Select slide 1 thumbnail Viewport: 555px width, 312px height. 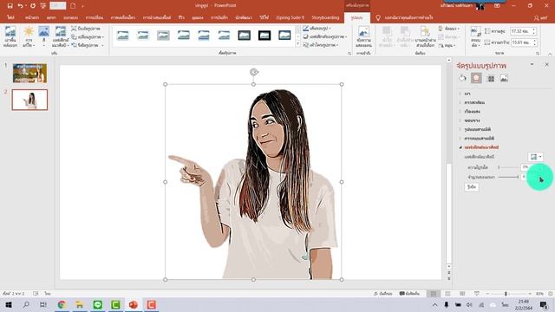[29, 73]
